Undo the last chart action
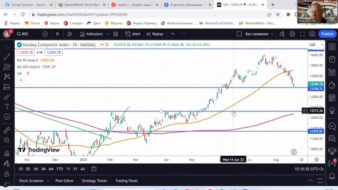This screenshot has width=338, height=190. point(173,34)
